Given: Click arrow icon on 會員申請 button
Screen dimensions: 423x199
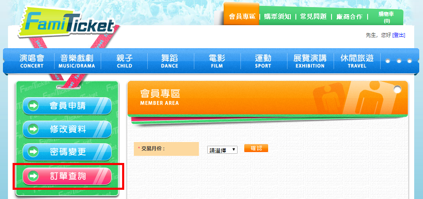Looking at the screenshot, I should [33, 106].
